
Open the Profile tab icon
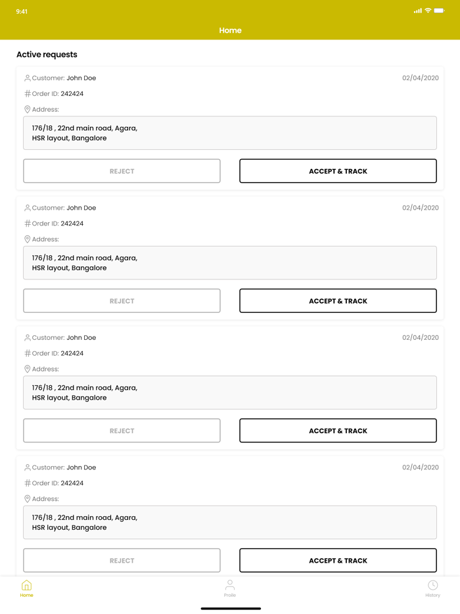click(x=229, y=585)
